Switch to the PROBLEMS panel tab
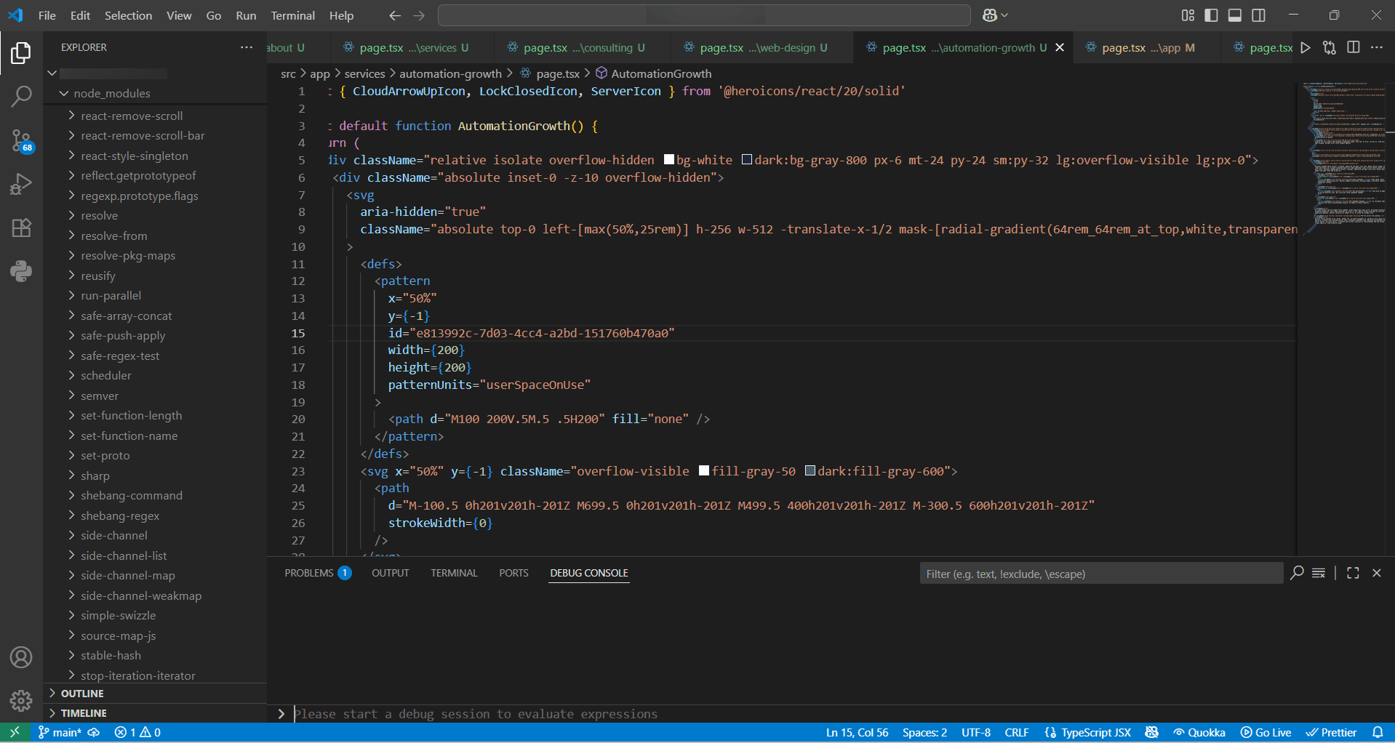Screen dimensions: 1395x743 click(309, 573)
